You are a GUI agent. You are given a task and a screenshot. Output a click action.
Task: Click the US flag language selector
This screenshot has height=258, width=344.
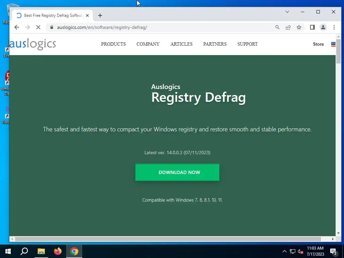333,44
